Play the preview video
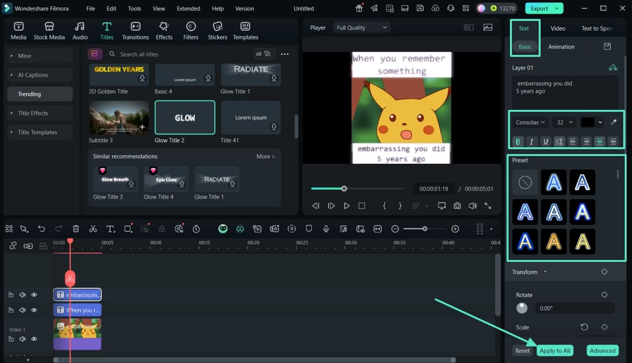632x363 pixels. coord(347,206)
